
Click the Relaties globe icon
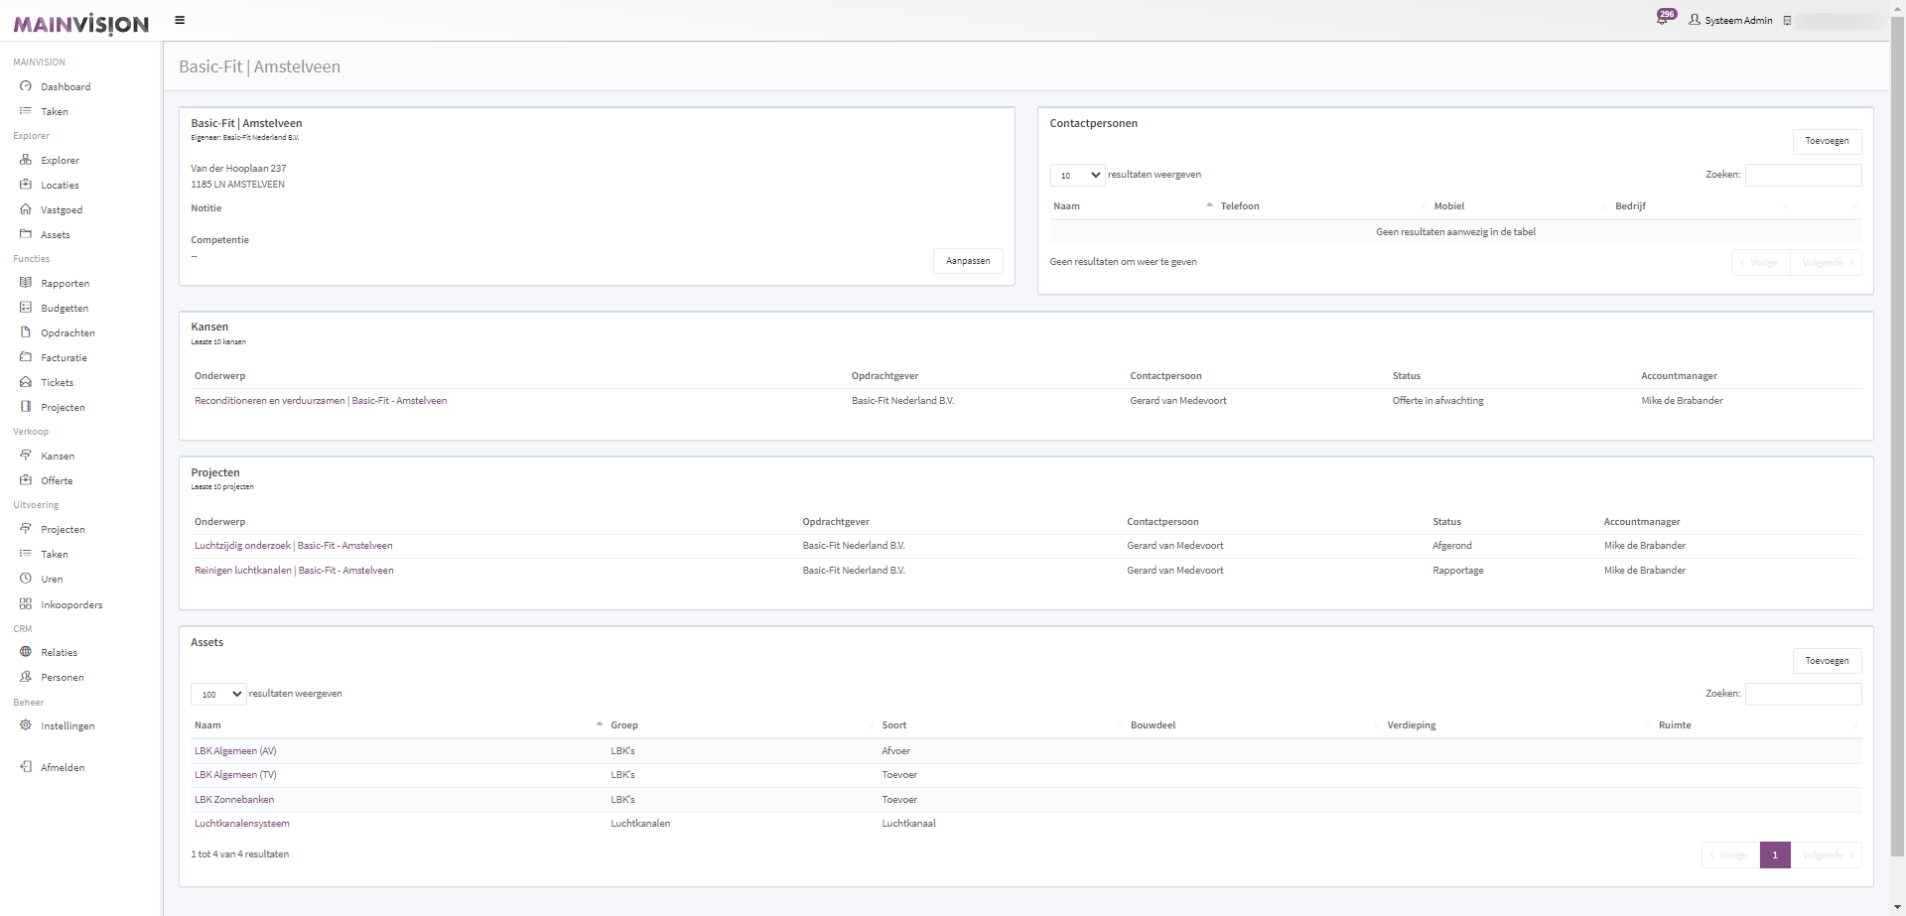coord(26,652)
